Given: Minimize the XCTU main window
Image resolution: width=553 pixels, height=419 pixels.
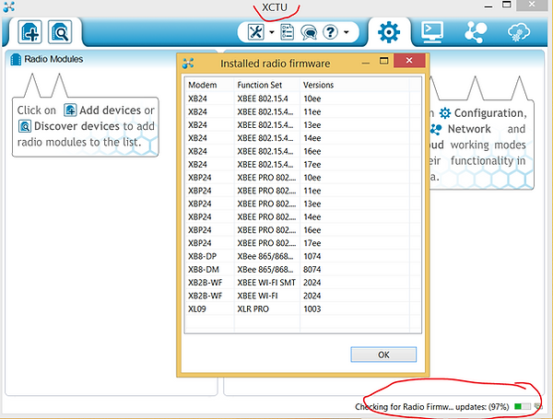Looking at the screenshot, I should click(488, 6).
